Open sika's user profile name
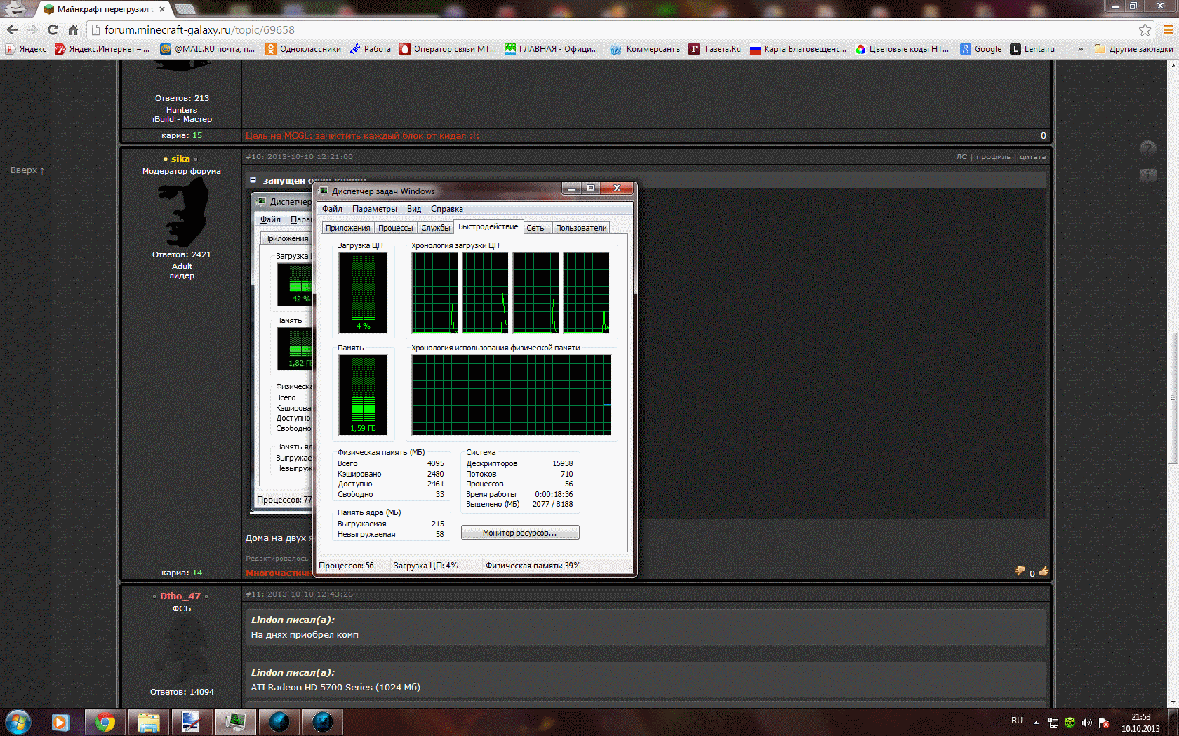Screen dimensions: 1179x736 click(180, 158)
